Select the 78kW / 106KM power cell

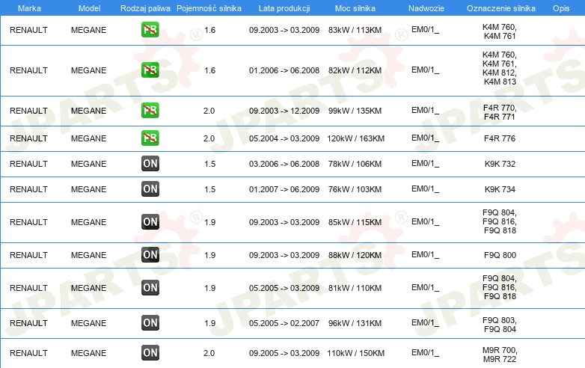click(355, 164)
